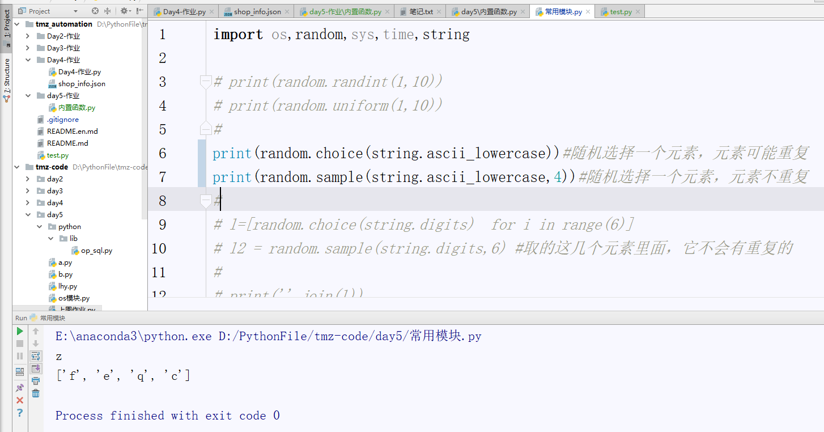The image size is (824, 432).
Task: Select b.py in the project tree
Action: tap(66, 274)
